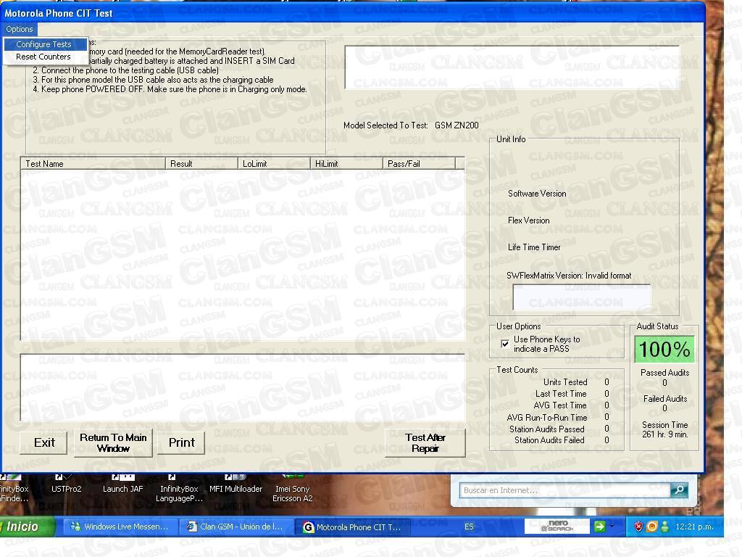Click the Software Version label
Screen dimensions: 742x557
pyautogui.click(x=537, y=194)
